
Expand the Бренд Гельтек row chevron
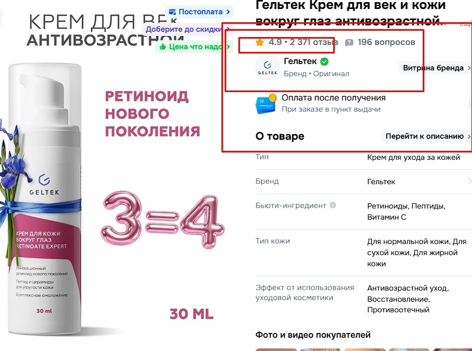click(x=469, y=181)
